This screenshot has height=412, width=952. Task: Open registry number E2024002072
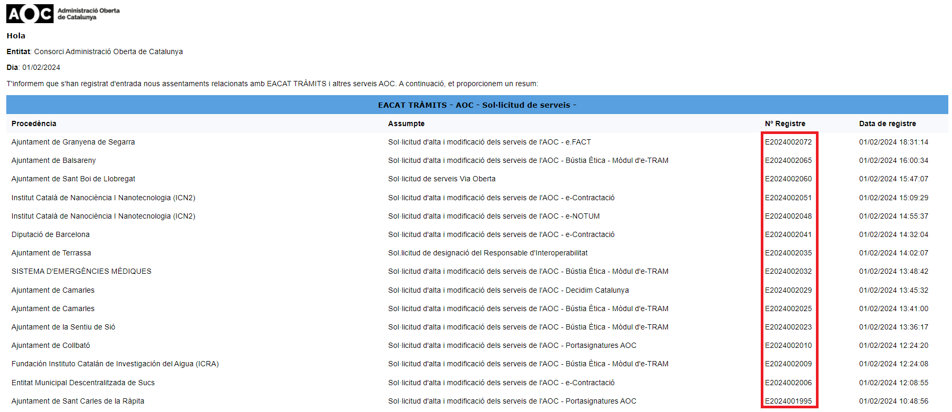[x=788, y=142]
